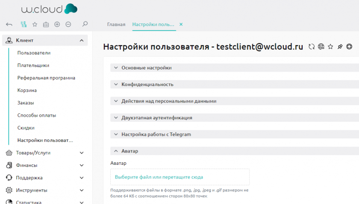Expand all menu items with plus icon

[x=57, y=24]
